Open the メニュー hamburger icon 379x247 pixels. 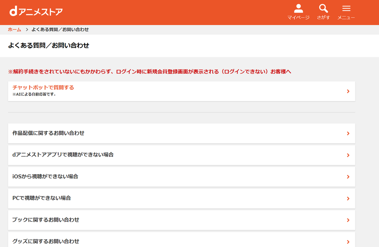346,8
